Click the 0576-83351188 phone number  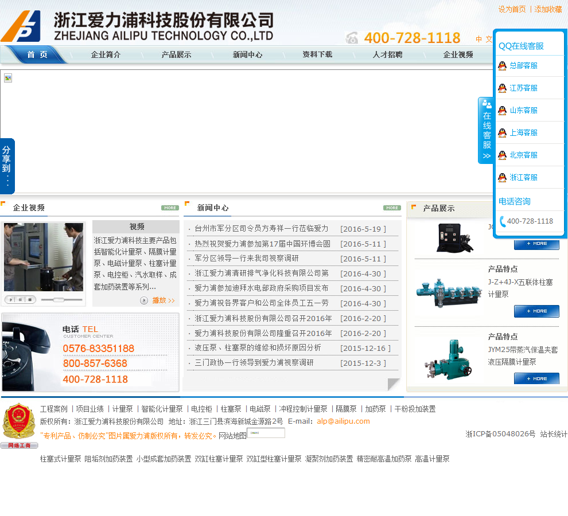pos(99,349)
